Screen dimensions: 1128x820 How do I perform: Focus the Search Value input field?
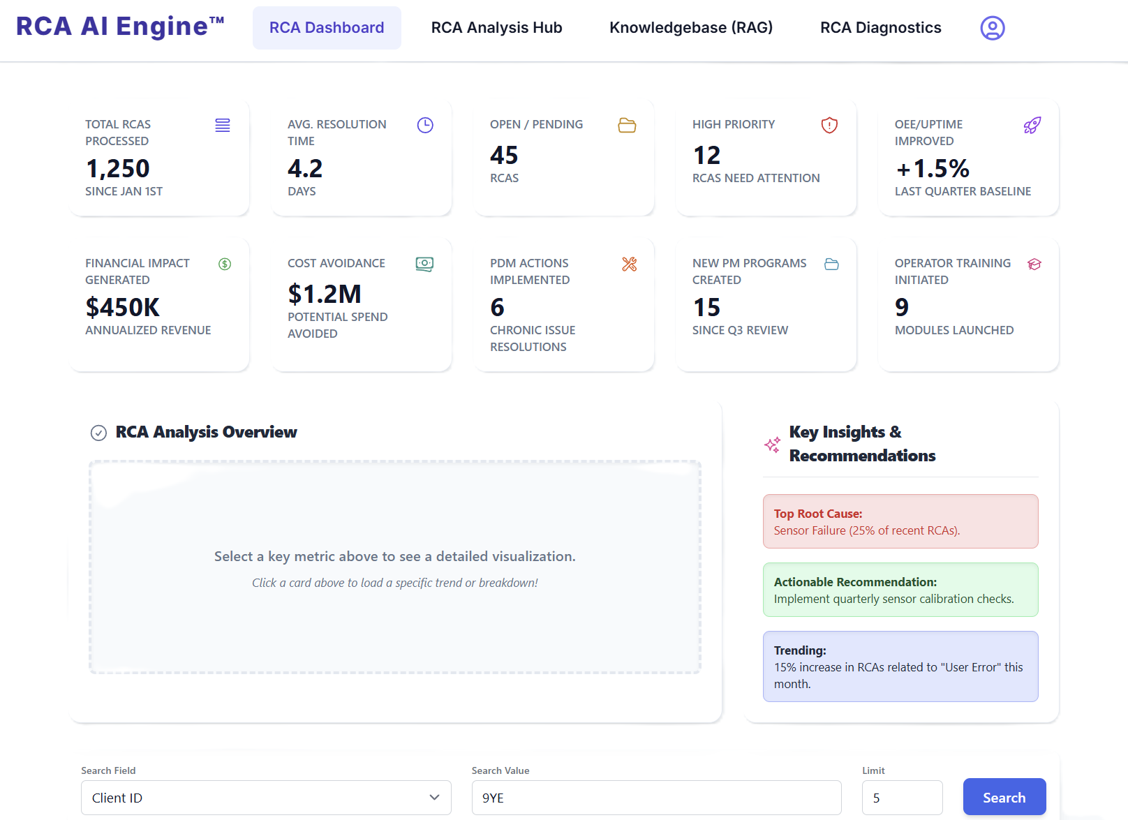[657, 798]
